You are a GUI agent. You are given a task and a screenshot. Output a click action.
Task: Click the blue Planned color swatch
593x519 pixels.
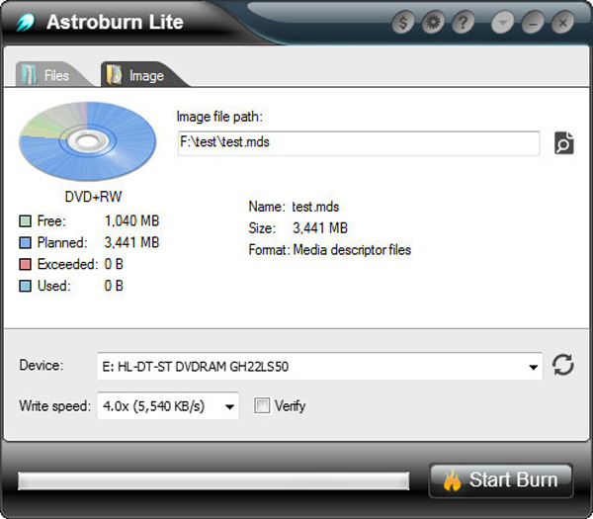pos(25,242)
